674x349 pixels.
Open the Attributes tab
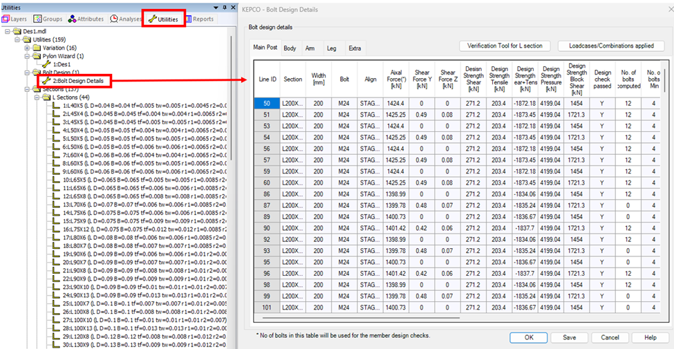pos(85,19)
